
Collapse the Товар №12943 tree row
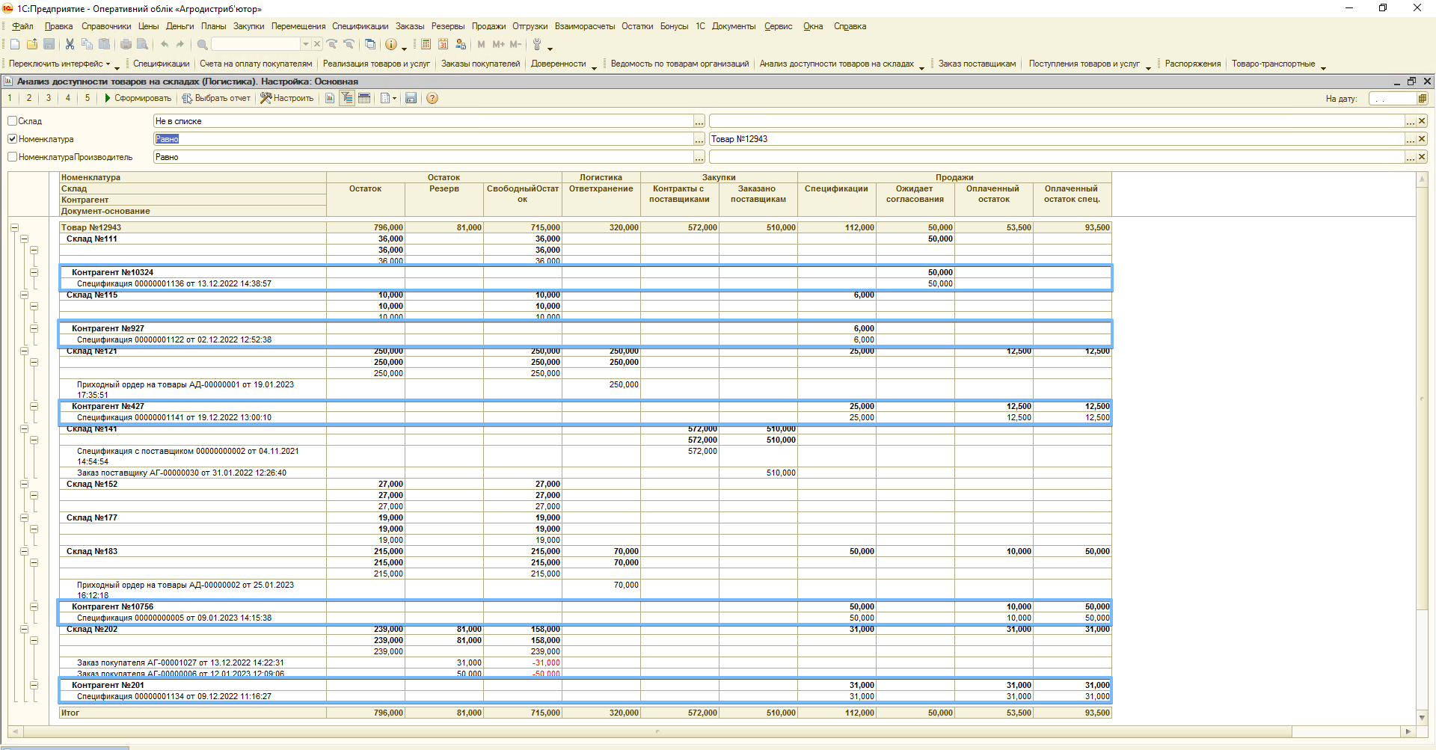tap(14, 228)
